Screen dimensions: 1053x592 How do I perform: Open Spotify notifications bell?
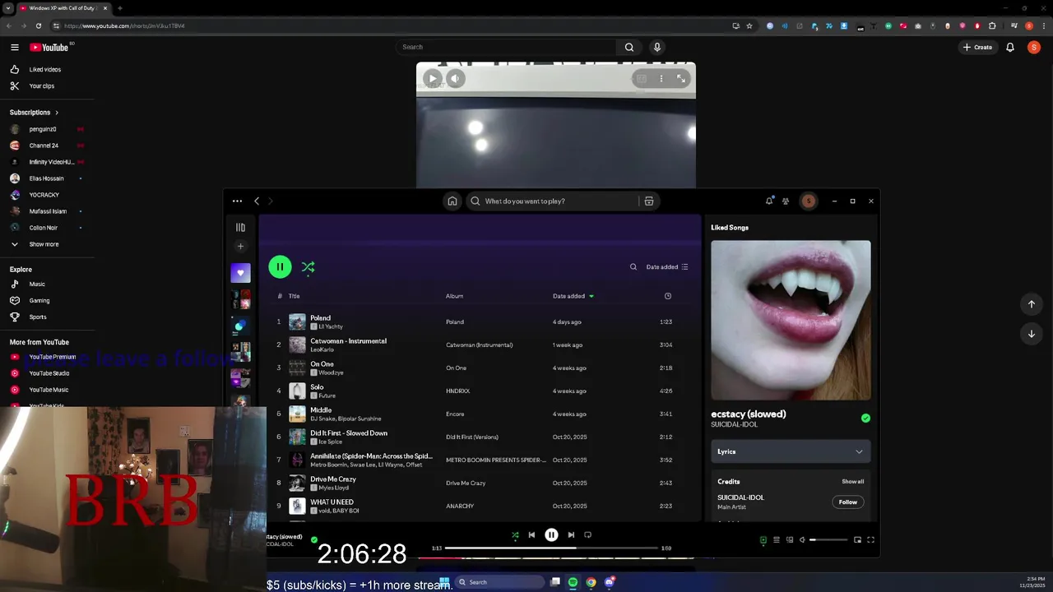point(769,201)
